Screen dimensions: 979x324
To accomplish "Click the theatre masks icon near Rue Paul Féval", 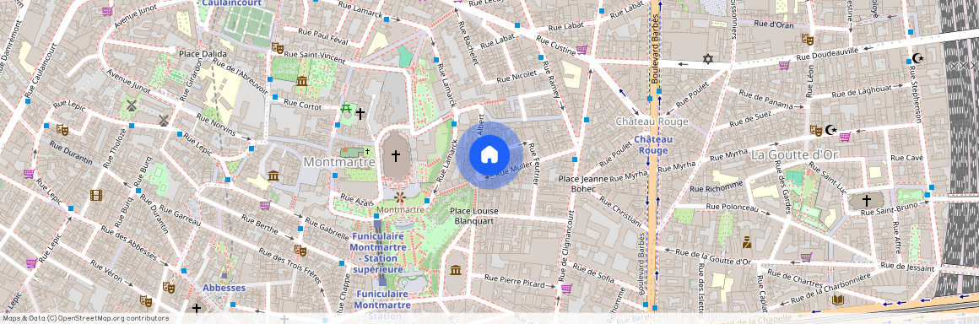I will [x=277, y=47].
